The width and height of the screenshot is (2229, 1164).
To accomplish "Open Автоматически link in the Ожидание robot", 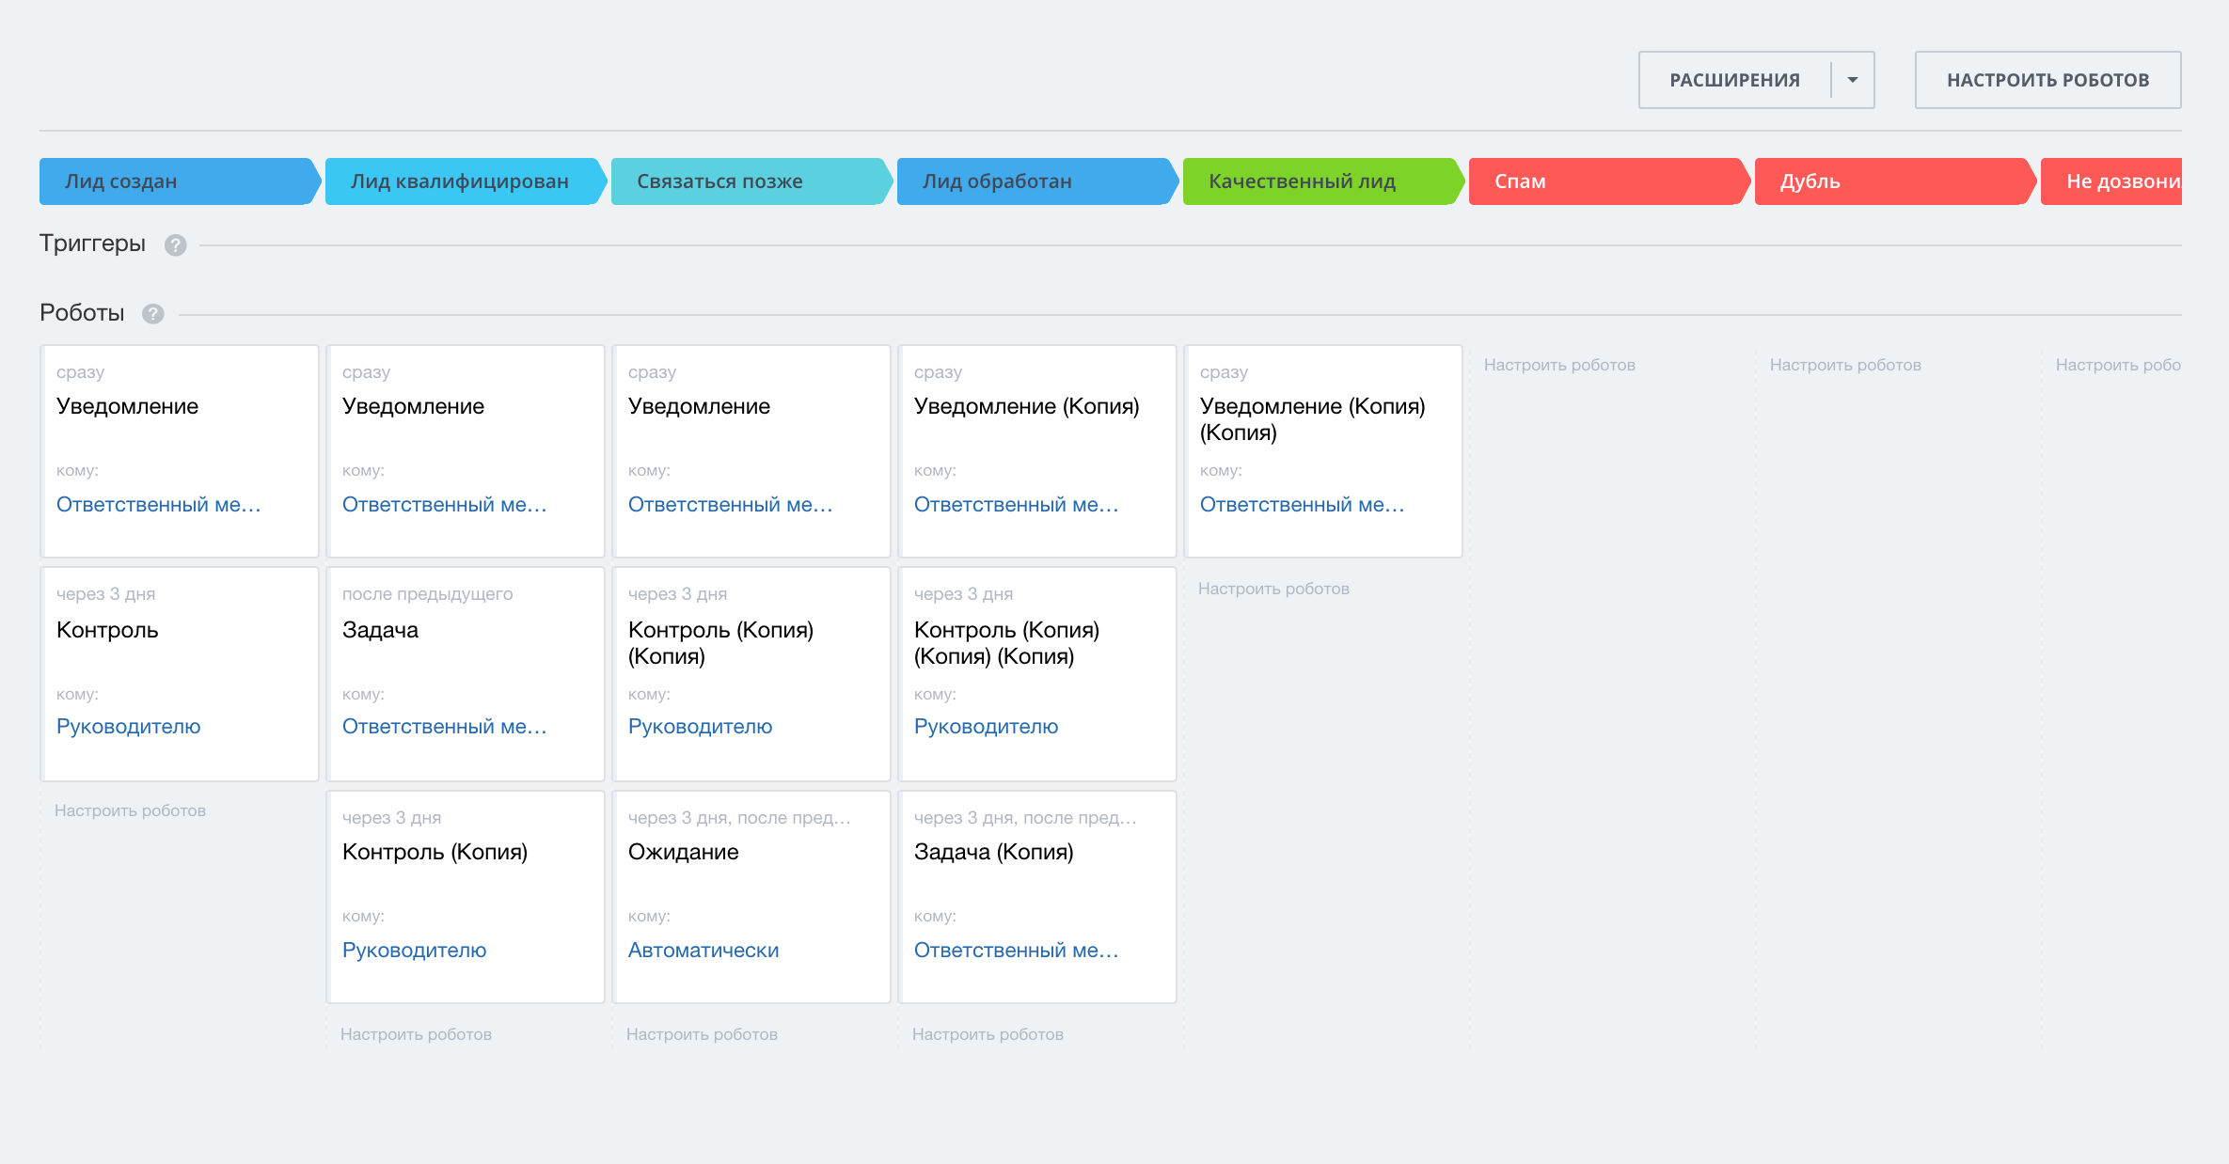I will coord(703,950).
